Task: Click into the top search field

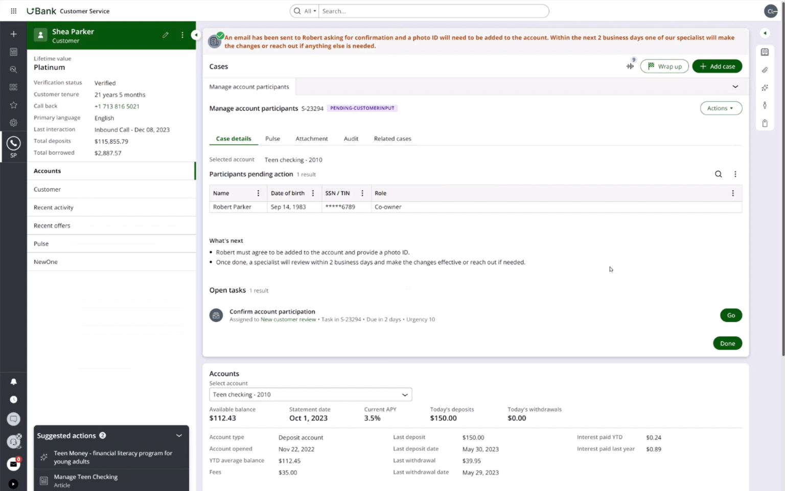Action: click(x=433, y=11)
